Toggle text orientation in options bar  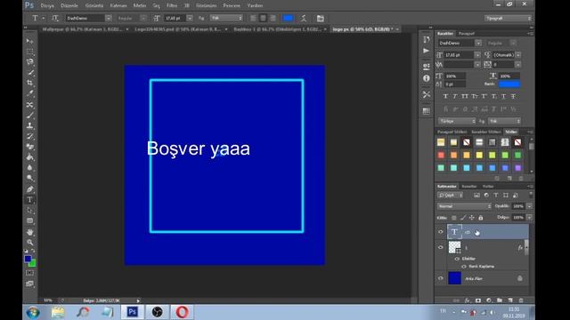pos(55,18)
